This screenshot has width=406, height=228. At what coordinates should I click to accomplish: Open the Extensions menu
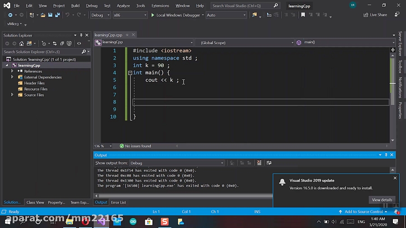[x=160, y=5]
